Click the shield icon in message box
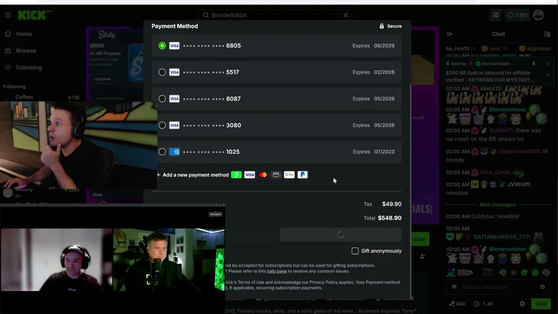558x314 pixels. (x=454, y=287)
